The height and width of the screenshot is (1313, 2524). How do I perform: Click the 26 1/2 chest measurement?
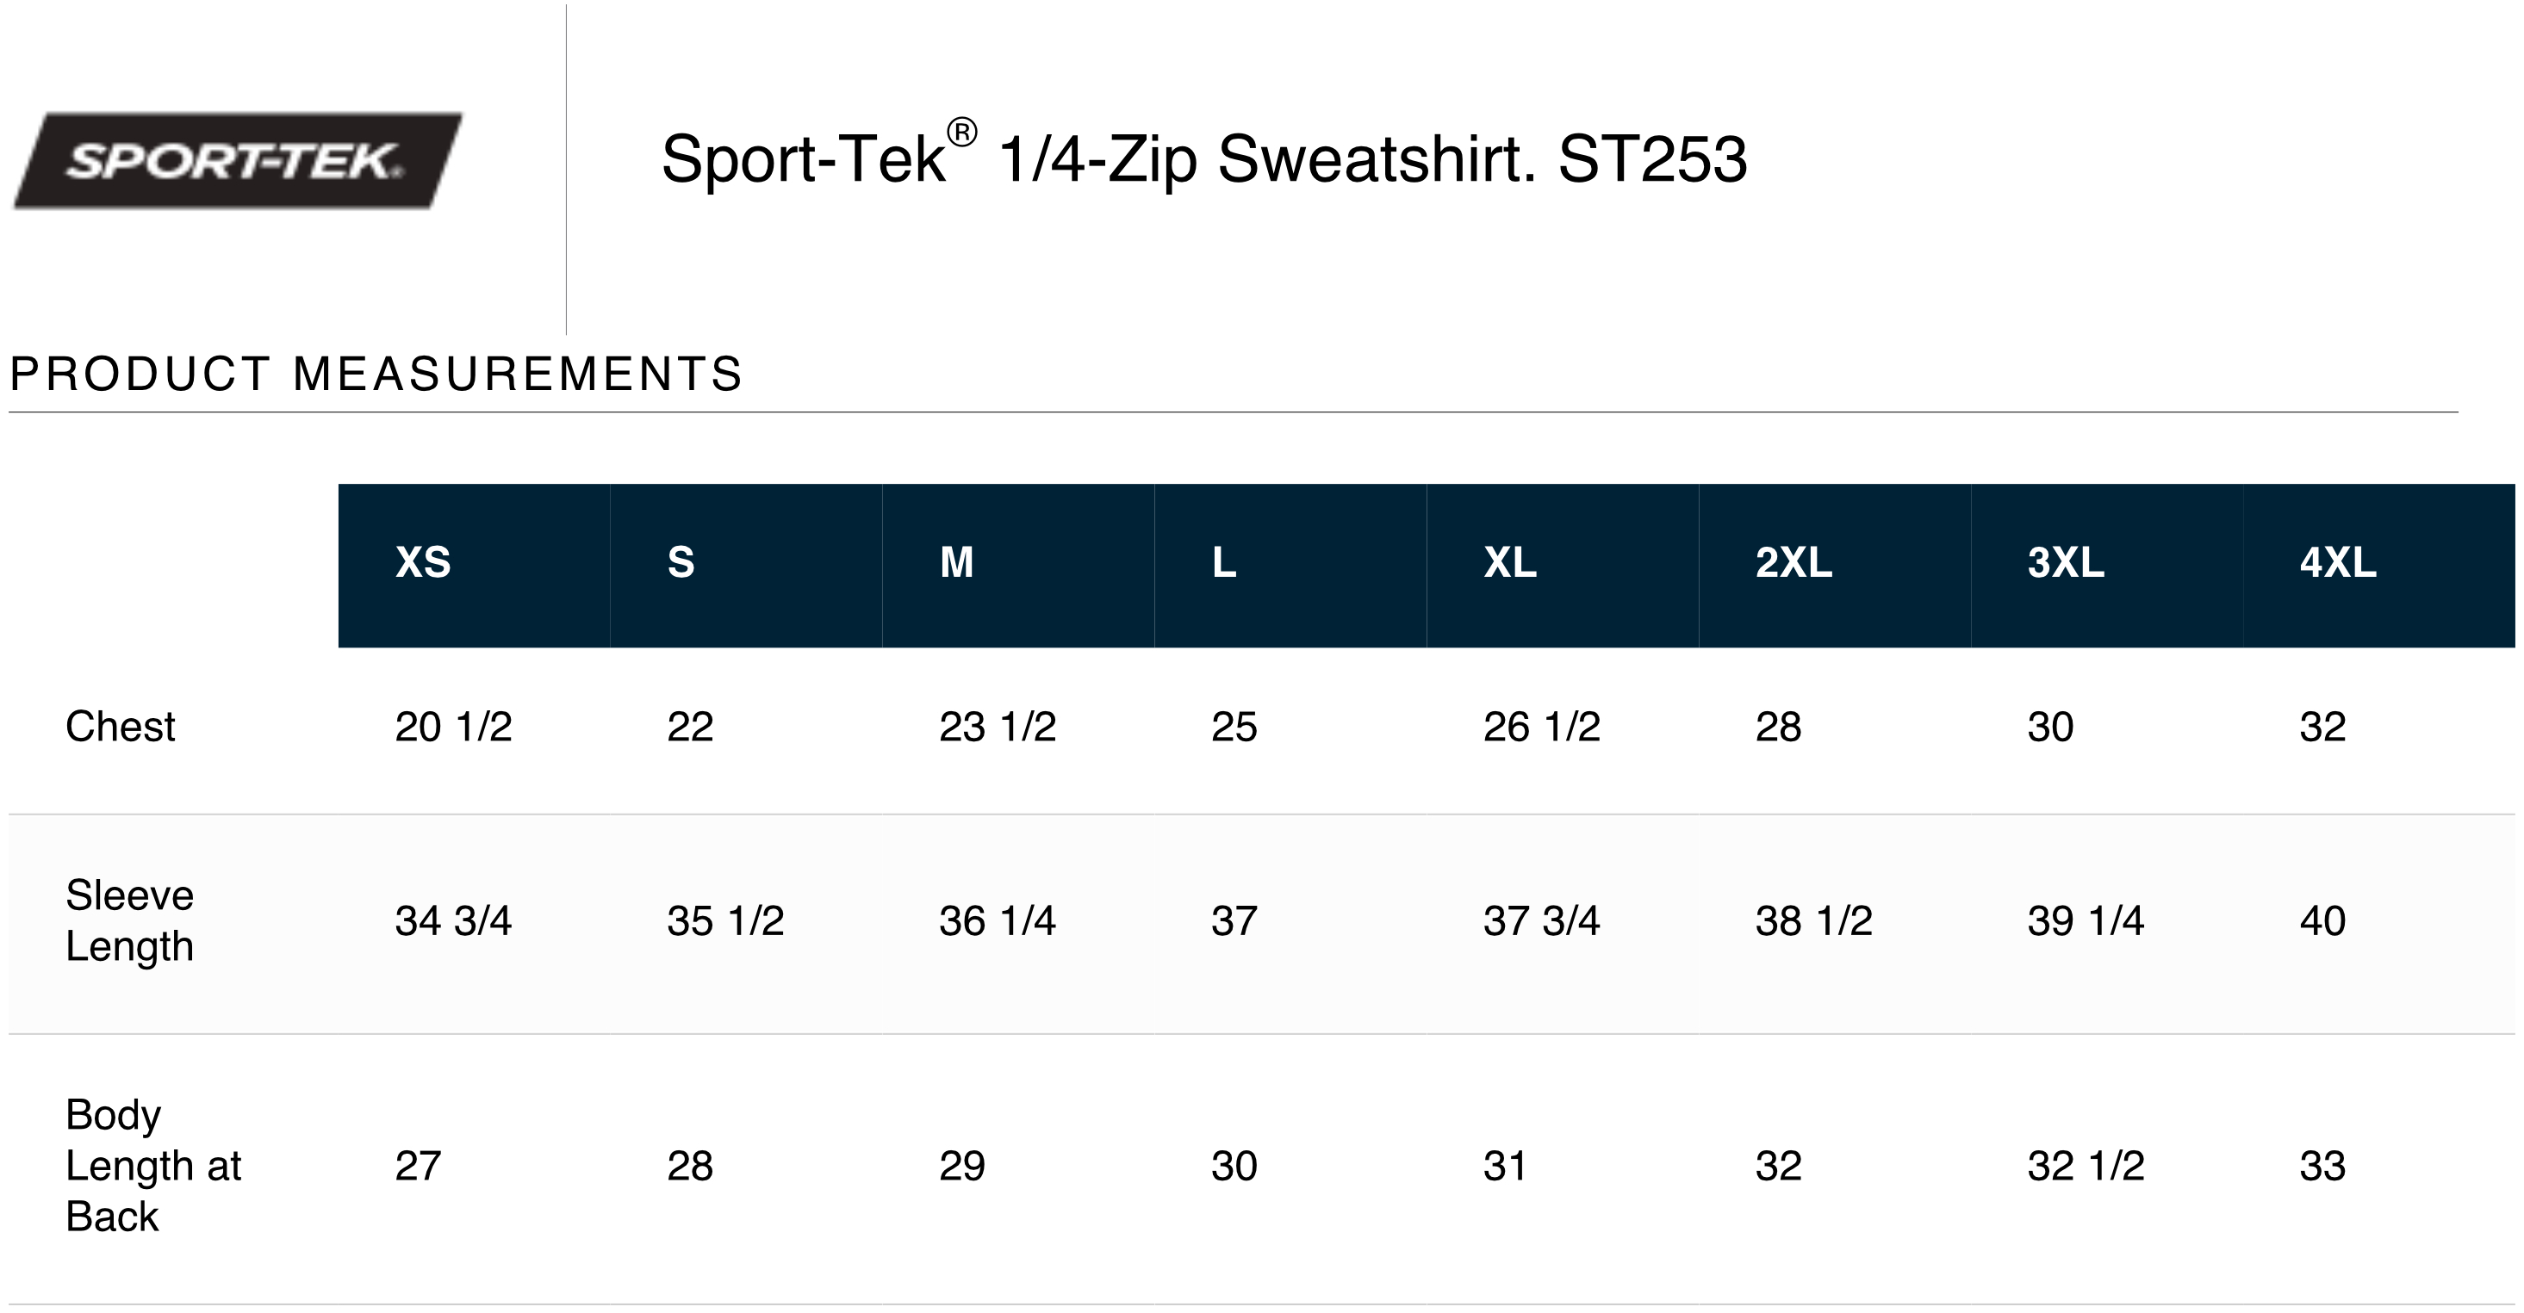pyautogui.click(x=1541, y=727)
